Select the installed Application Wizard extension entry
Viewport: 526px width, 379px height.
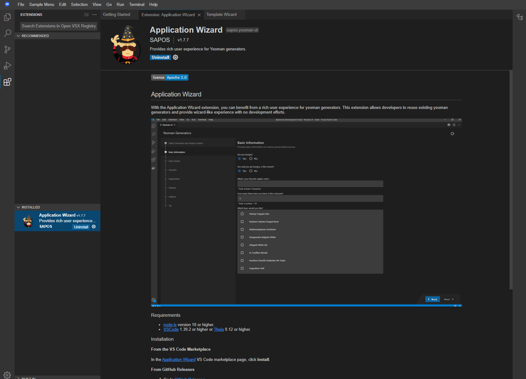58,221
